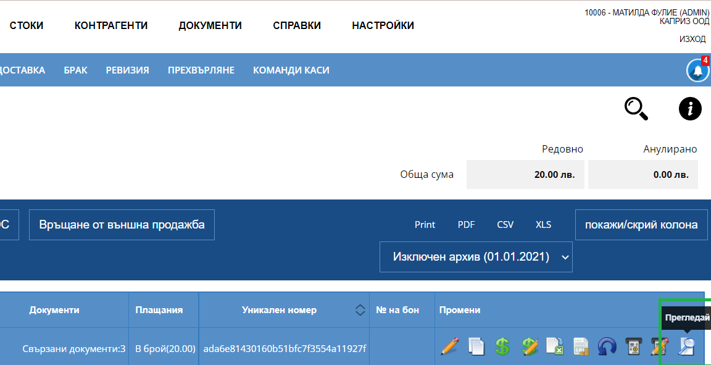Open the СПРАВКИ menu

coord(297,25)
